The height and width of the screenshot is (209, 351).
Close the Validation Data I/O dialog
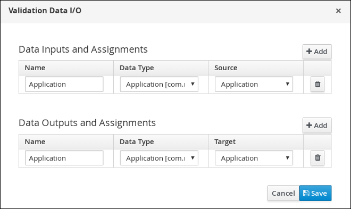click(338, 11)
